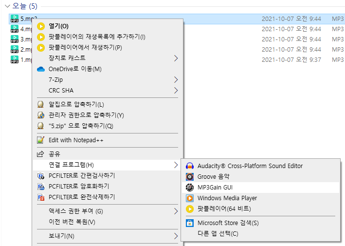Screen dimensions: 345x246
Task: Open with Audacity® Cross-Platform Sound Editor
Action: [261, 166]
